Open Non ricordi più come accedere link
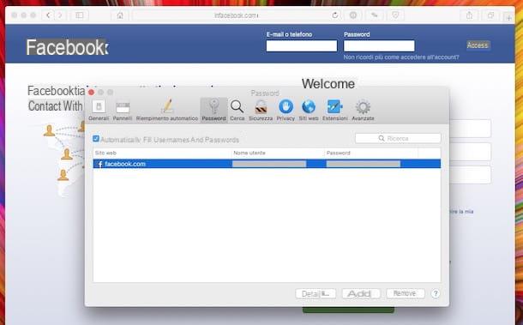The width and height of the screenshot is (523, 325). (401, 57)
